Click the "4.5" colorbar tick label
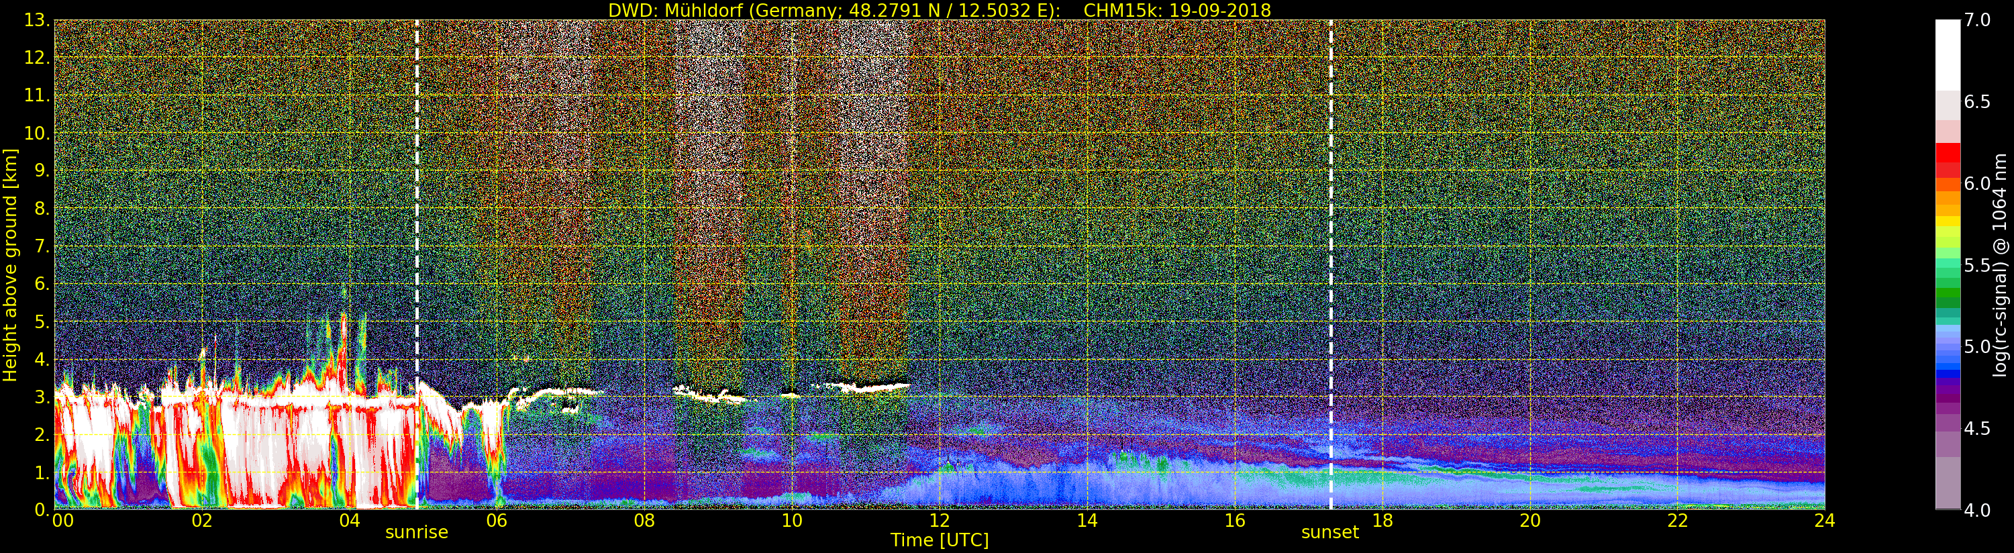The image size is (2014, 553). click(x=1977, y=429)
